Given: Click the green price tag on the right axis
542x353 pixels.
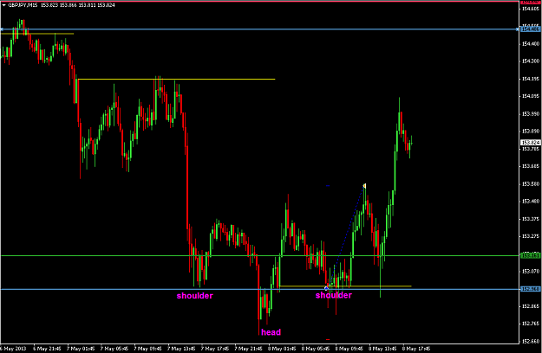Looking at the screenshot, I should click(x=530, y=255).
